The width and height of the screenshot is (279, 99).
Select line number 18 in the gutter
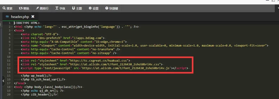[x=9, y=87]
